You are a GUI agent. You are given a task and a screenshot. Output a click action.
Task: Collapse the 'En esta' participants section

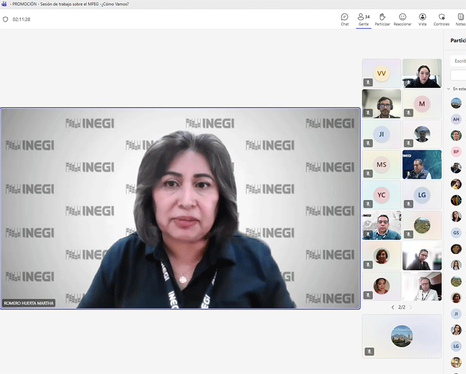449,89
